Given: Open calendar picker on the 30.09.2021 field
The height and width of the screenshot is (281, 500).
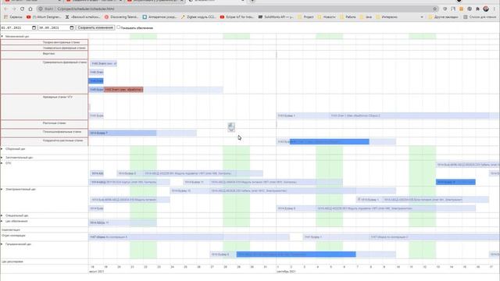Looking at the screenshot, I should click(71, 28).
